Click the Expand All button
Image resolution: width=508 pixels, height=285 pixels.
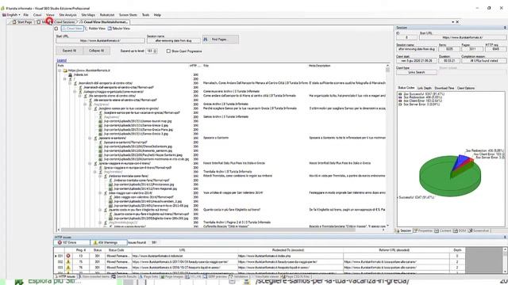pos(69,51)
